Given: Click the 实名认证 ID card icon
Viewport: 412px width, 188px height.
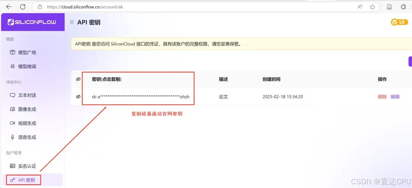Looking at the screenshot, I should point(12,166).
